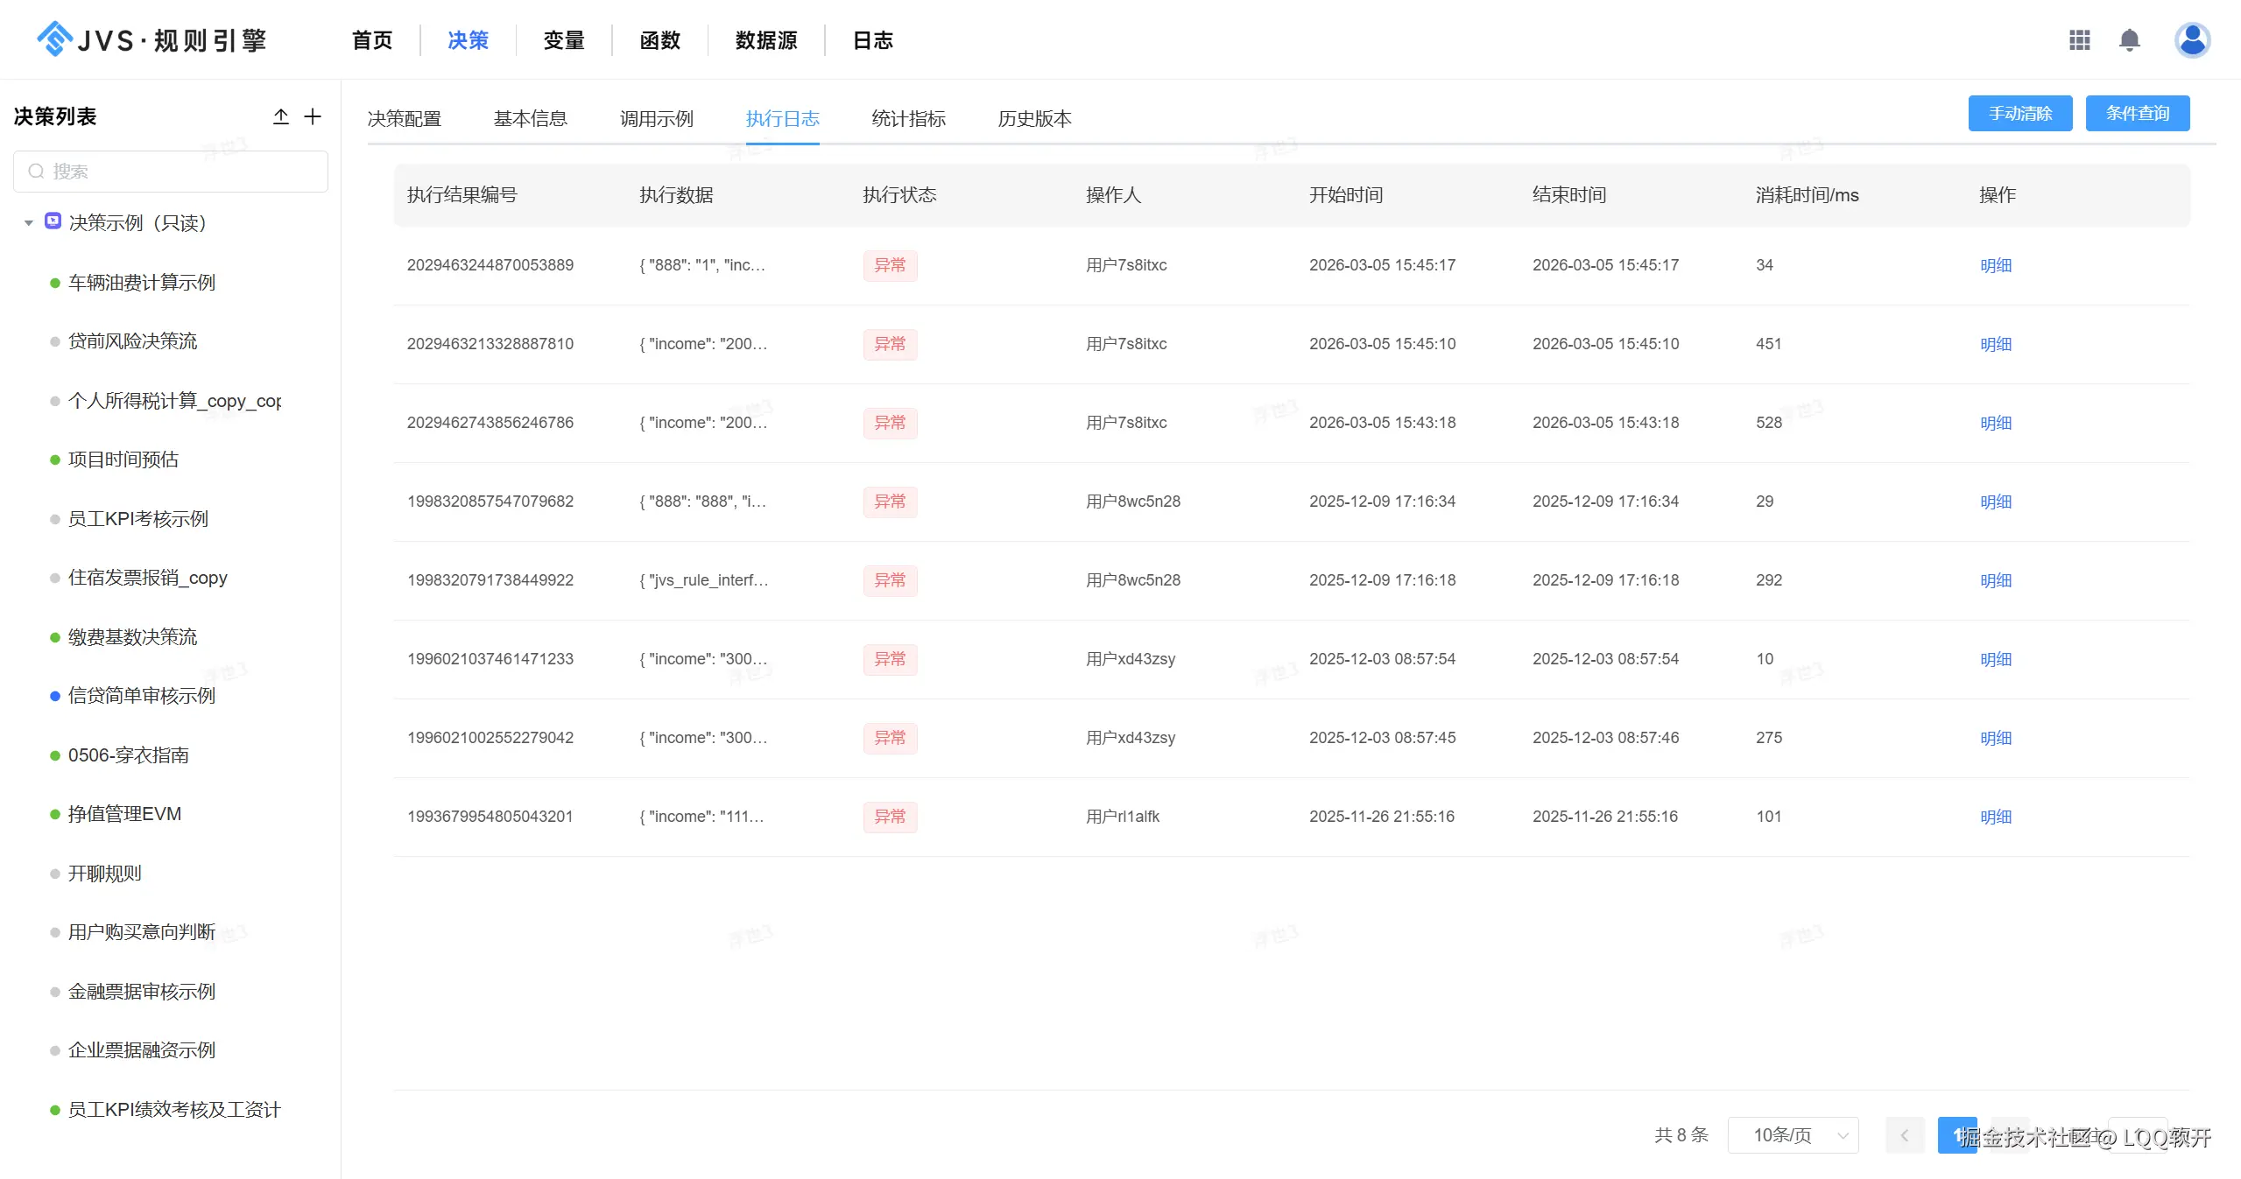Viewport: 2241px width, 1179px height.
Task: Select 车辆油费计算示例 in the tree
Action: tap(141, 283)
